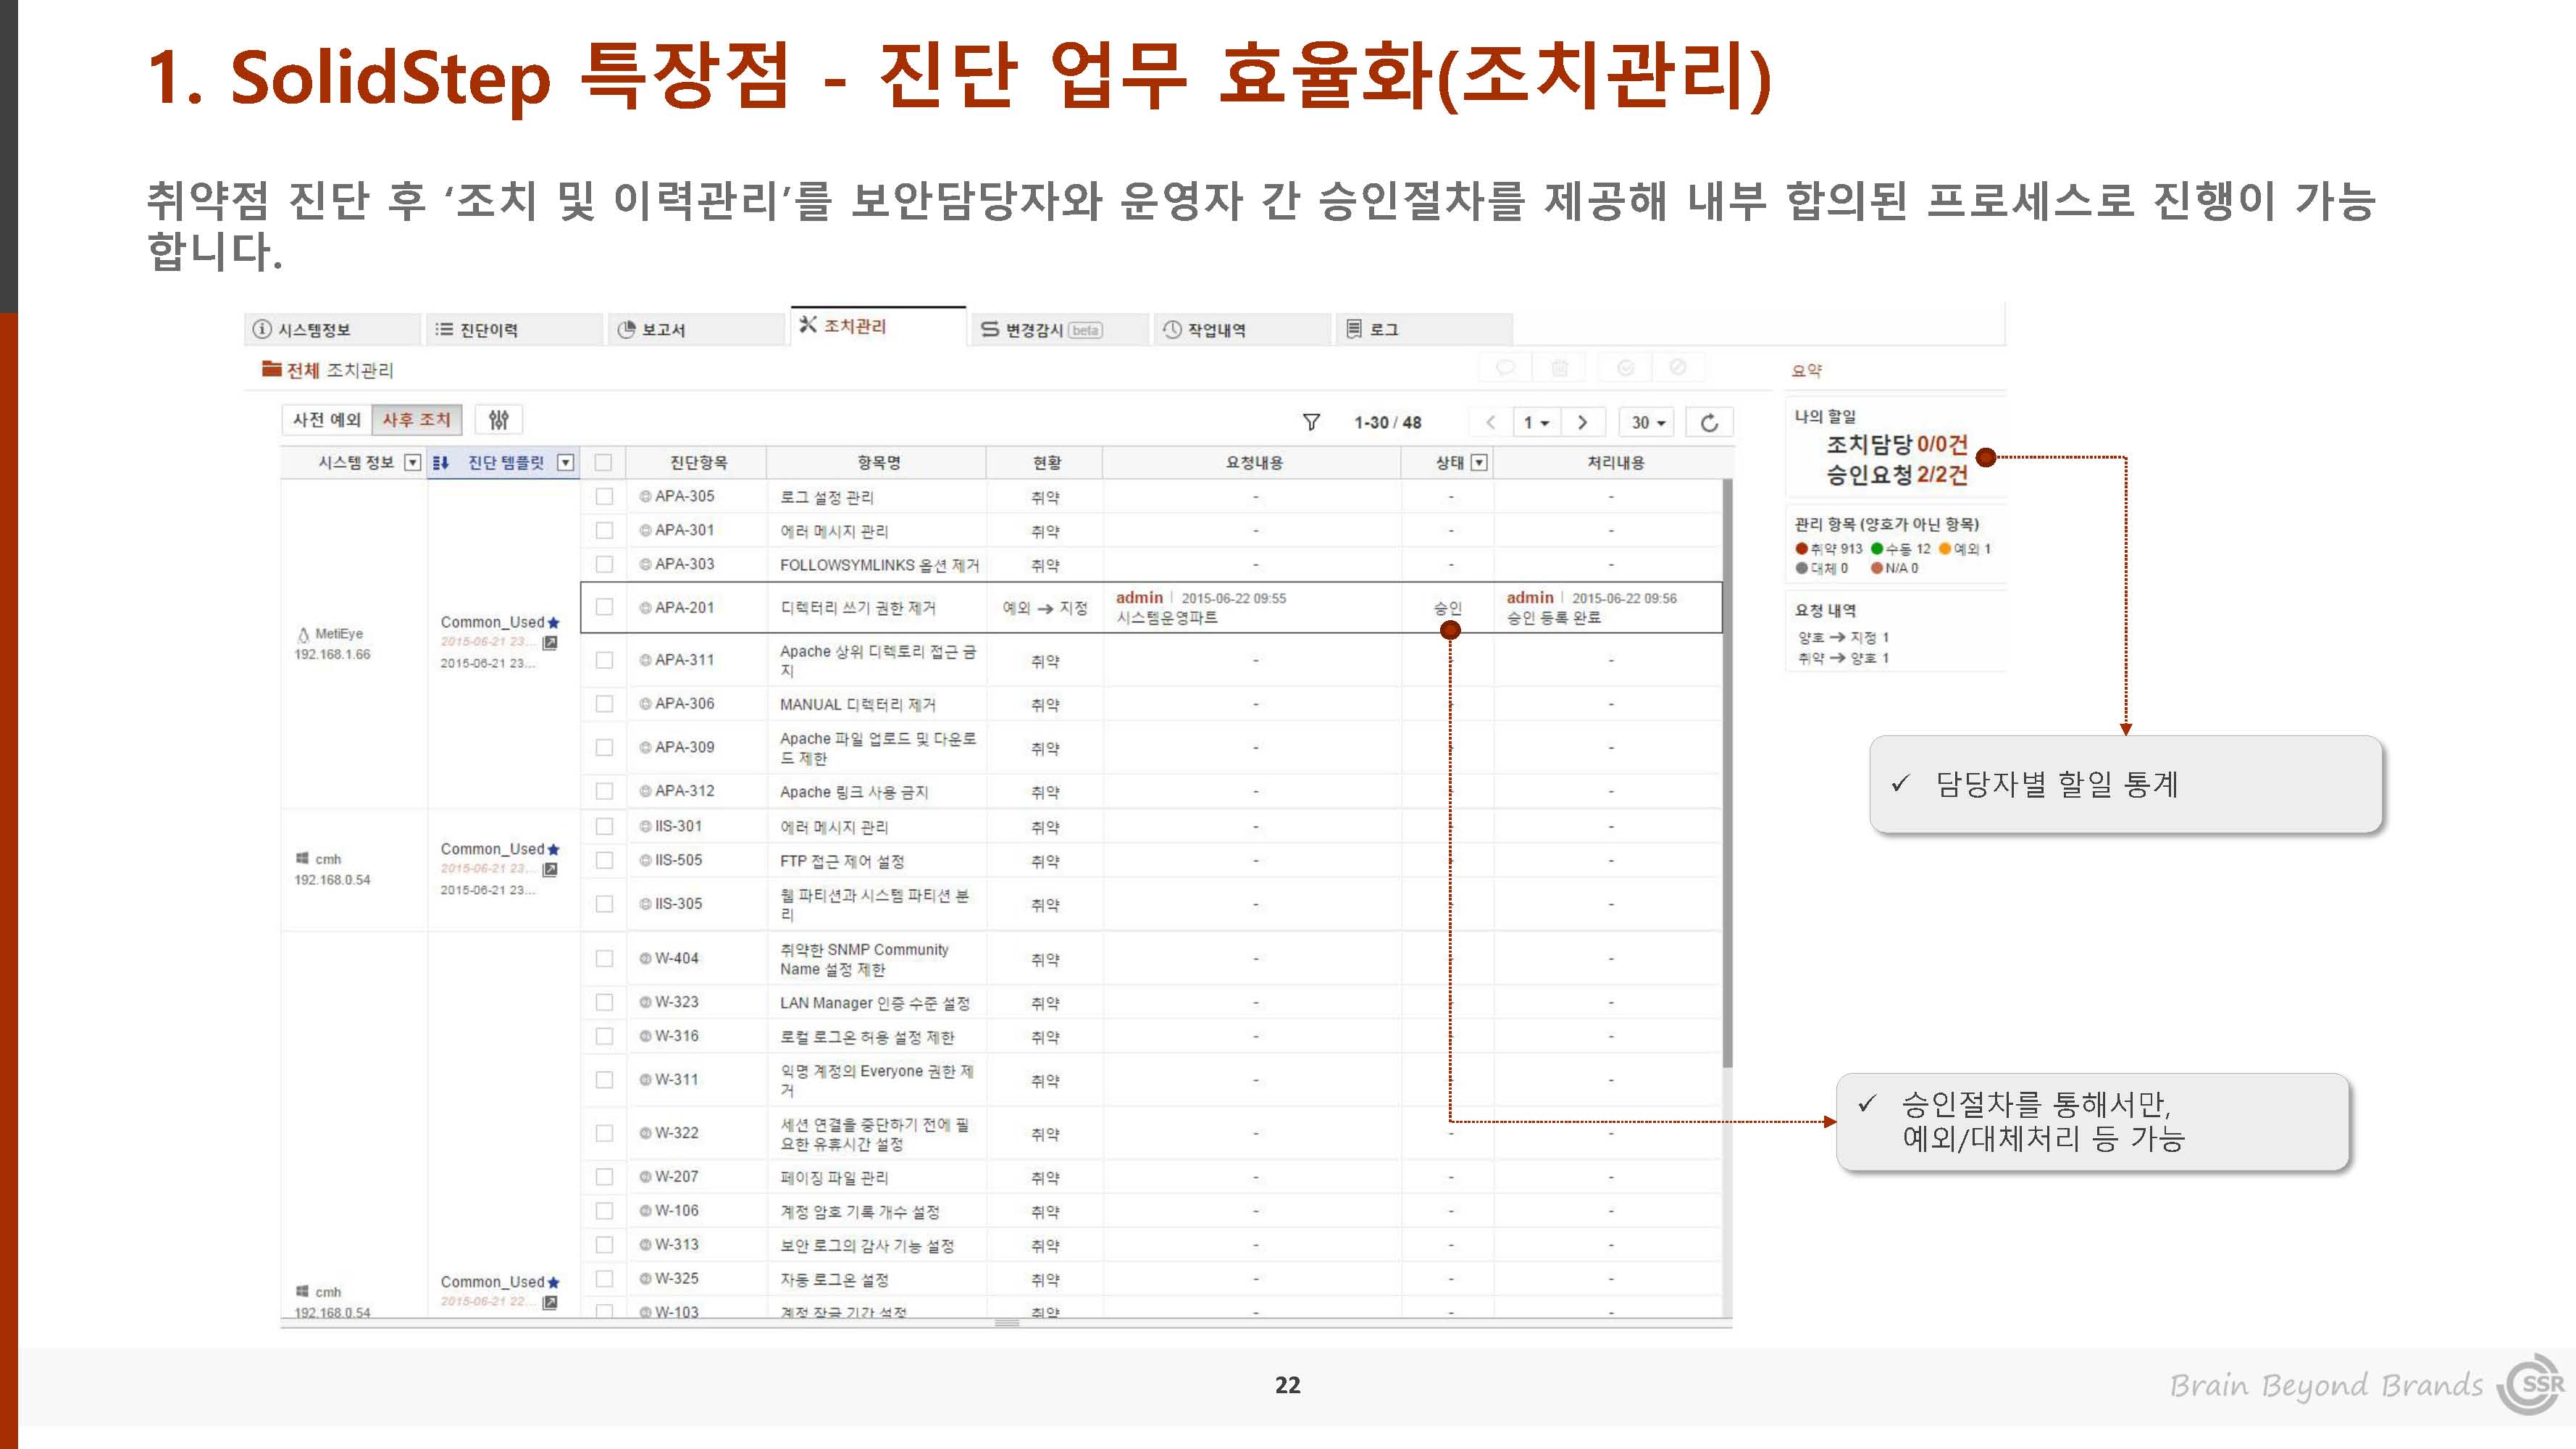Viewport: 2576px width, 1449px height.
Task: Open external link icon under MetiEye Common_Used
Action: point(550,643)
